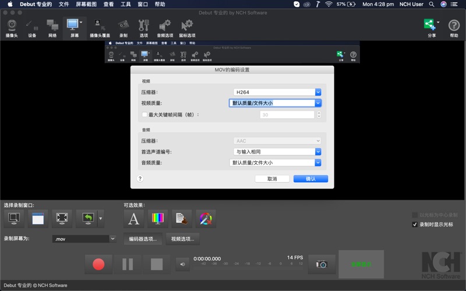Open the color bars effect icon

158,219
